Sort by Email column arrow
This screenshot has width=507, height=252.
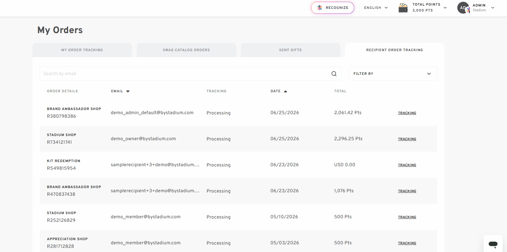(128, 91)
